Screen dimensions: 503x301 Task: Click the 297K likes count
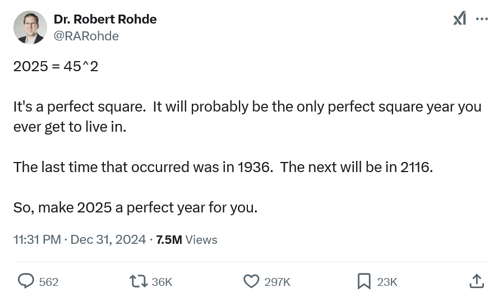pyautogui.click(x=277, y=282)
